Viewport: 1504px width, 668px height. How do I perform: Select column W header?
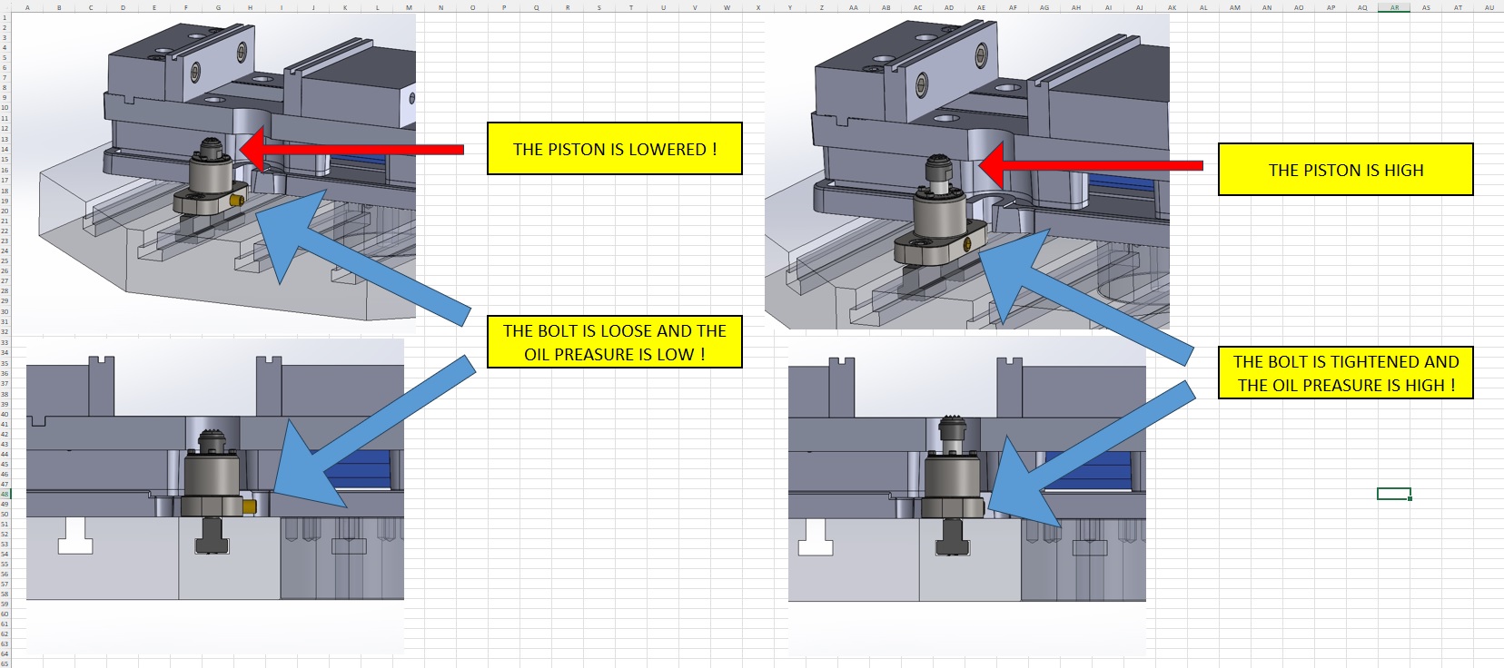coord(727,7)
